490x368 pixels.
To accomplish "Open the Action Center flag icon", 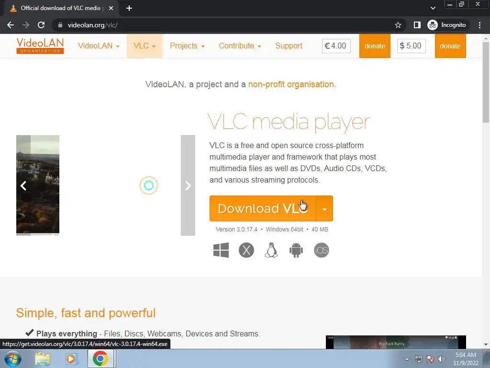I will point(430,359).
